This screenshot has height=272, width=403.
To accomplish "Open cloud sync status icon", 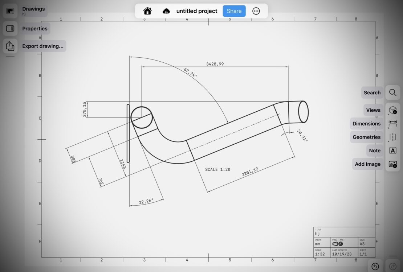I will pyautogui.click(x=166, y=11).
